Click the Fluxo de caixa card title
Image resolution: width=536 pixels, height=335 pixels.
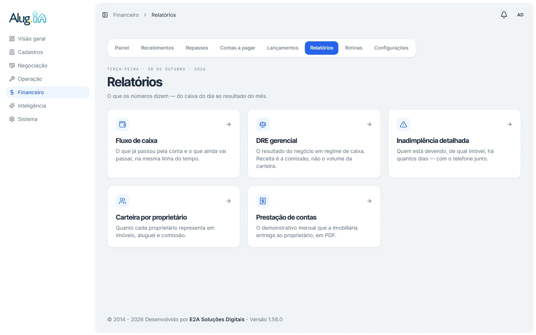[137, 141]
